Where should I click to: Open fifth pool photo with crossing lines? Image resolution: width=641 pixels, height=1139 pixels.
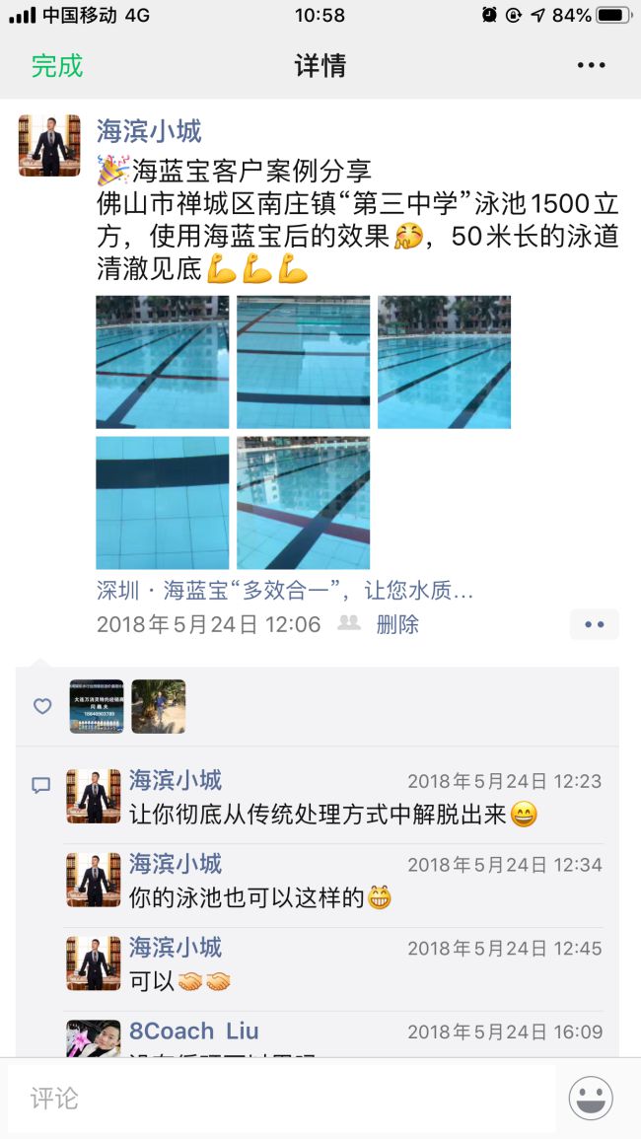pos(303,503)
